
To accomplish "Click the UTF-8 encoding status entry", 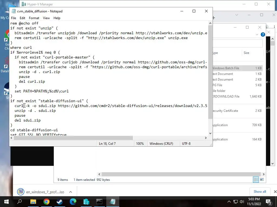I will pos(186,144).
